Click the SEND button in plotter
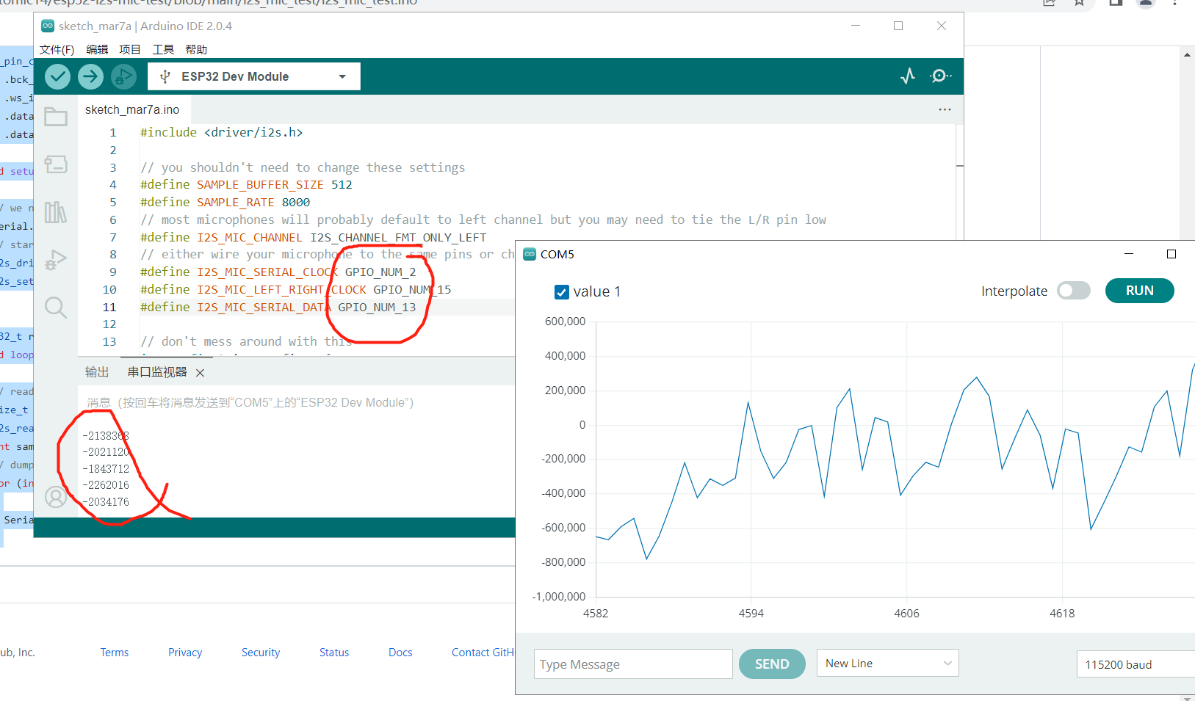This screenshot has height=701, width=1195. pos(772,664)
